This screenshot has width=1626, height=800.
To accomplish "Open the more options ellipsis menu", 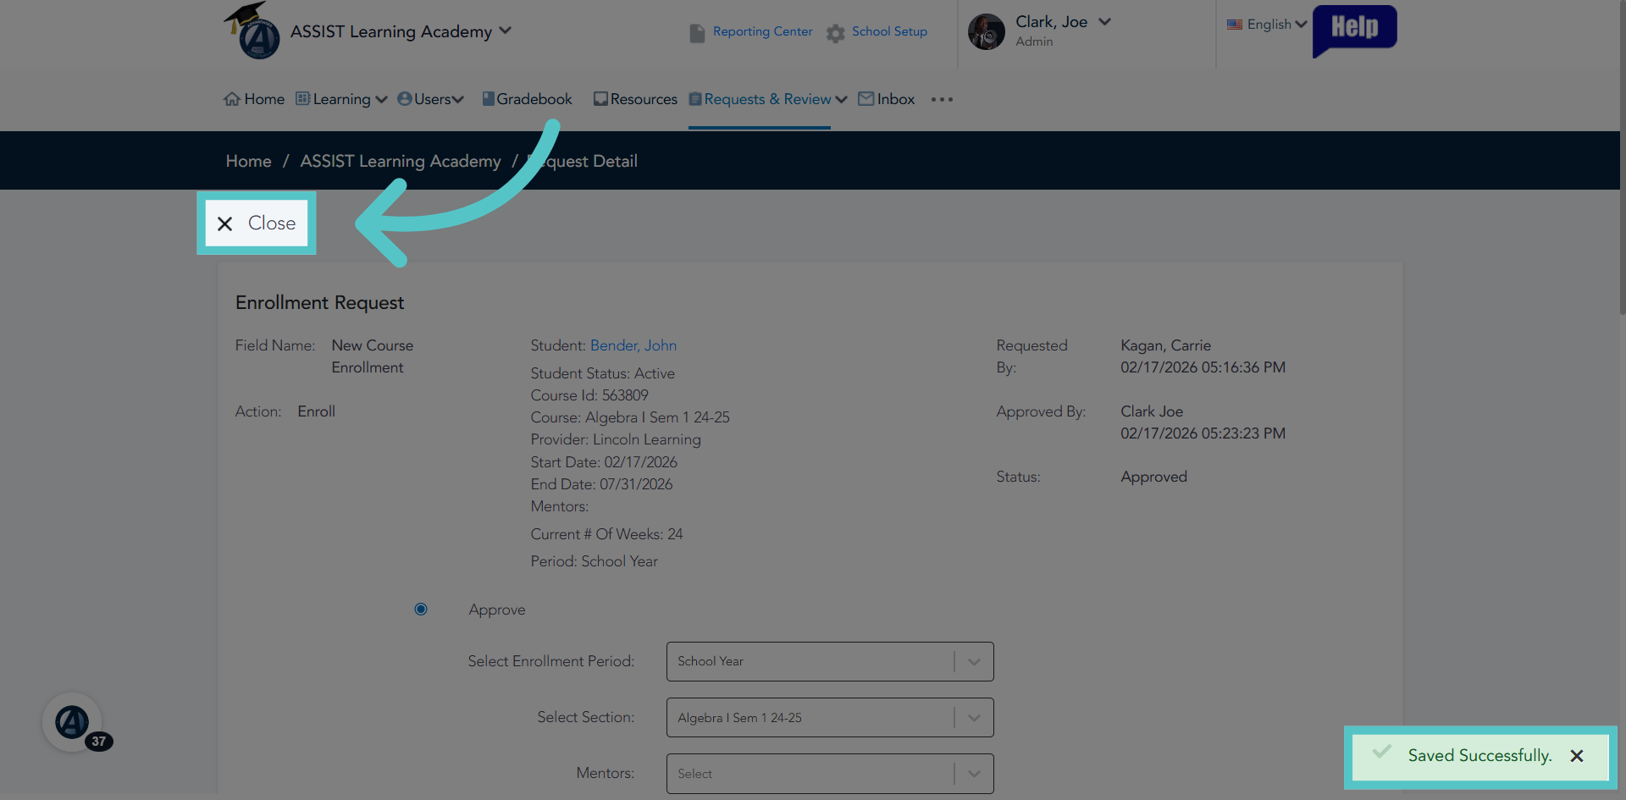I will (942, 99).
